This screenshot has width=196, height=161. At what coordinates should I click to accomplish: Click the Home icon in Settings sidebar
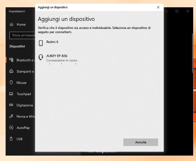(12, 24)
